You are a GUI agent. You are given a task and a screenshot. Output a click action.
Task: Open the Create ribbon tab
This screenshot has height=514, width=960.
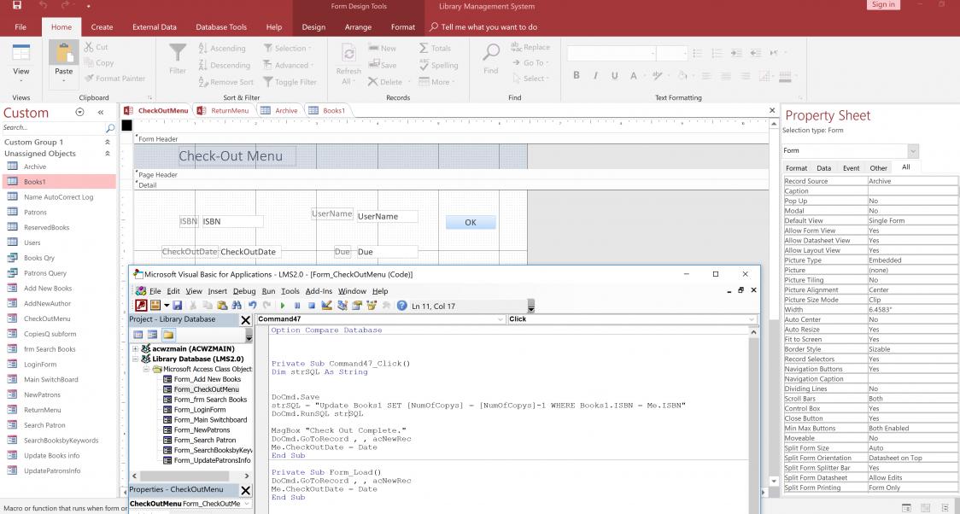click(102, 27)
